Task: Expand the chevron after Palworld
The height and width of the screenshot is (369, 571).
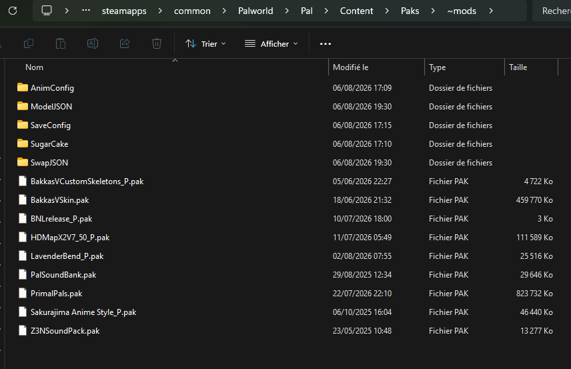Action: tap(287, 11)
